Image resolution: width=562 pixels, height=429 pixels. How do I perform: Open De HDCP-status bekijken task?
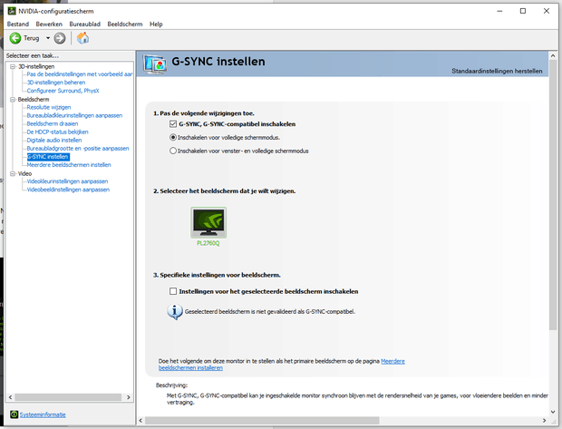(57, 132)
